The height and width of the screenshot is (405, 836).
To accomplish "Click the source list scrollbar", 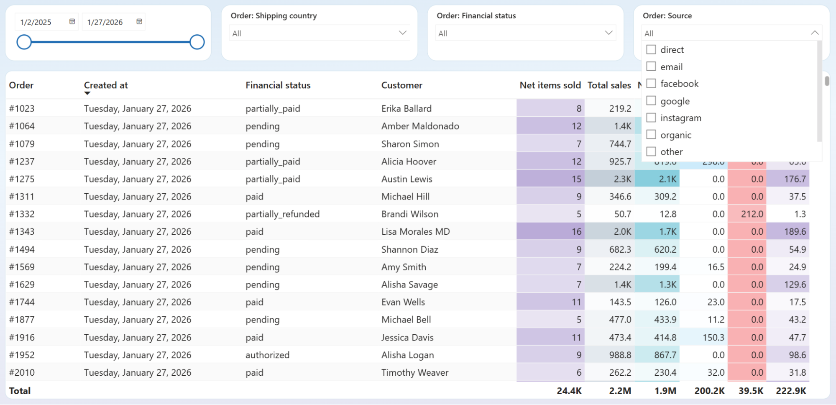I will pyautogui.click(x=819, y=91).
